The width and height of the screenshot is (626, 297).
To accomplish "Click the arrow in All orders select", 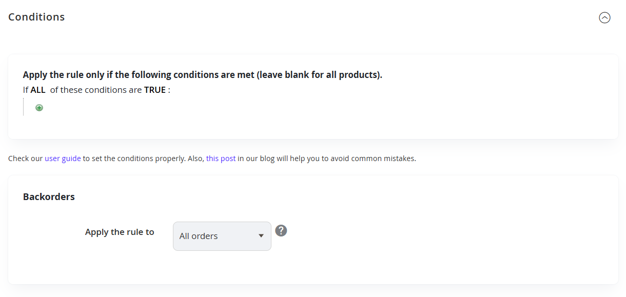I will point(261,236).
